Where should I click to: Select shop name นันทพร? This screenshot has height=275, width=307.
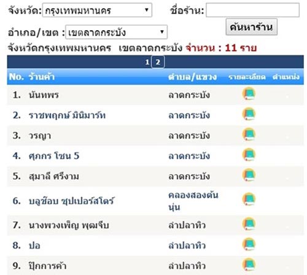[44, 95]
